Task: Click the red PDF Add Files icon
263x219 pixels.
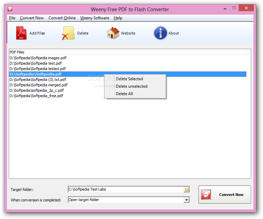Action: (21, 33)
